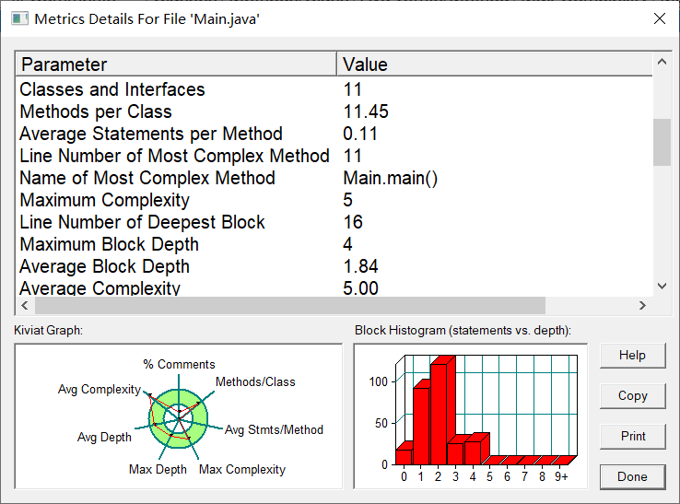Click the Avg Depth axis label
Image resolution: width=680 pixels, height=504 pixels.
(x=104, y=437)
